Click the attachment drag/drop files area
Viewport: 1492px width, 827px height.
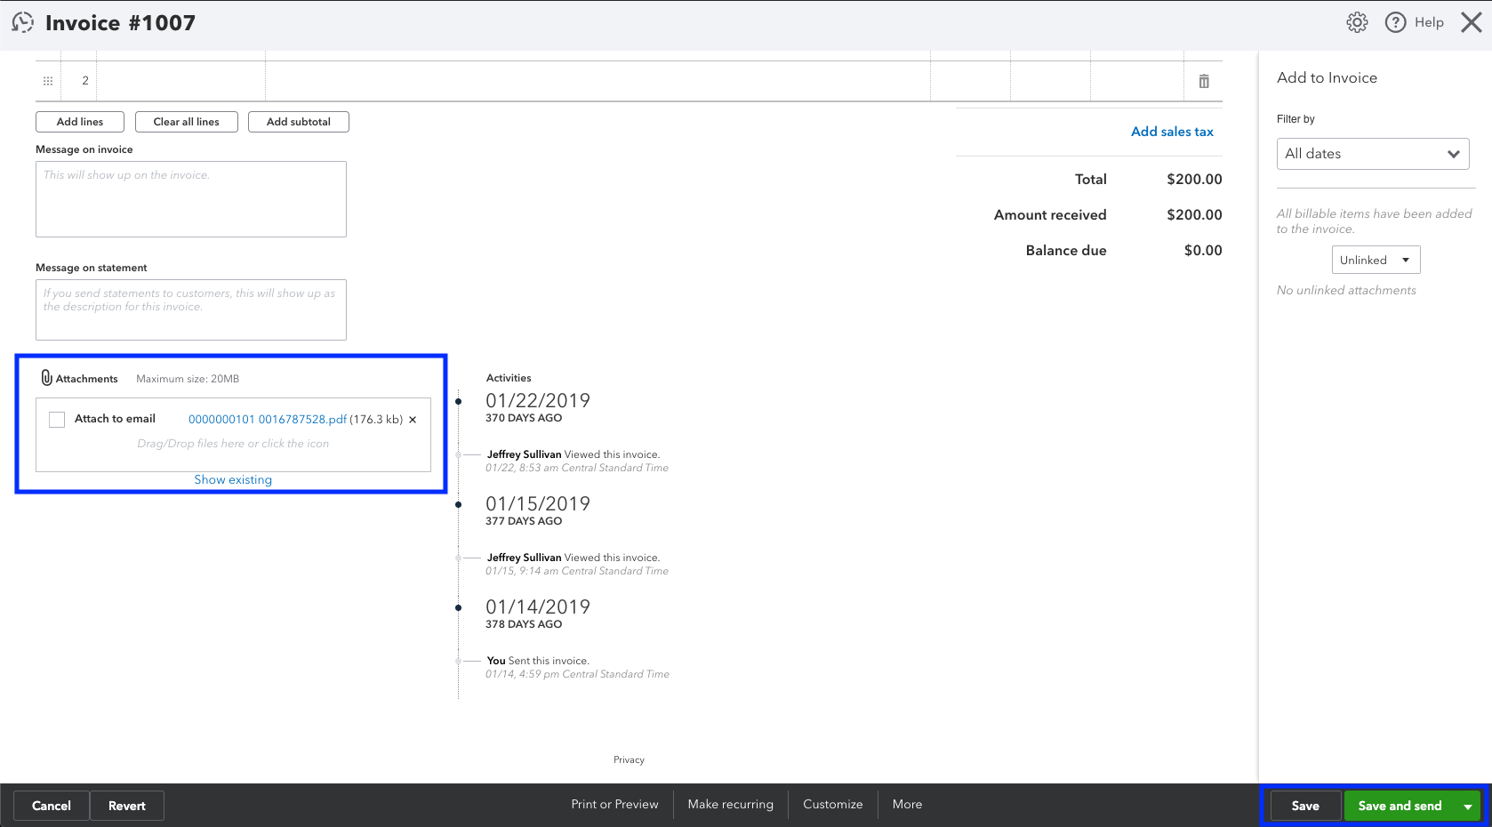coord(233,444)
